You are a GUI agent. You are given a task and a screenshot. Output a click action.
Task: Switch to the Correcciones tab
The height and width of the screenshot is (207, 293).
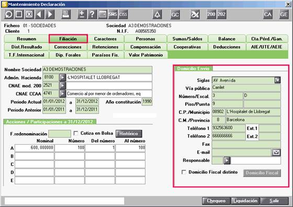coord(68,47)
